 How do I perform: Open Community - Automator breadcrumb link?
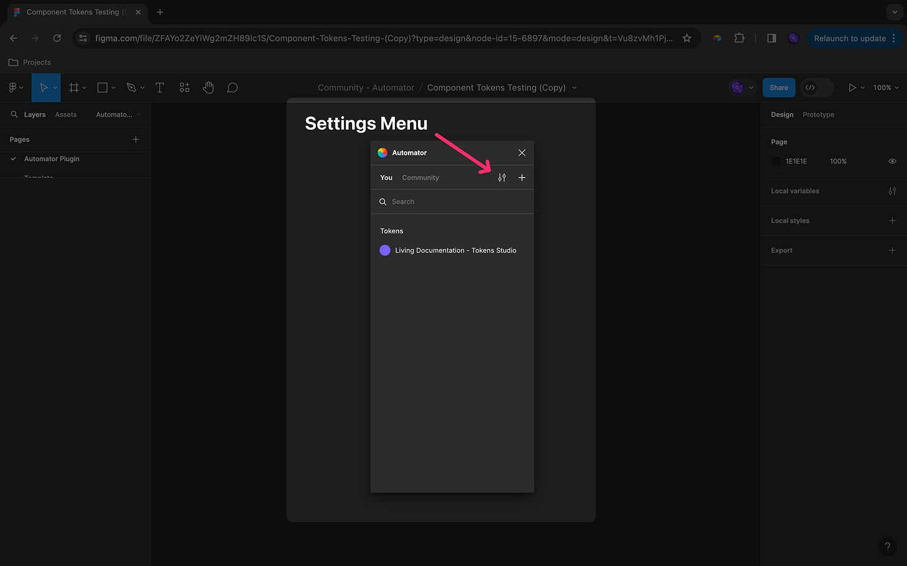click(x=366, y=88)
